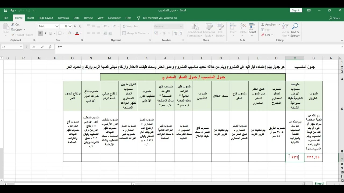Click the Clear eraser icon
Screen dimensions: 344x193
pyautogui.click(x=263, y=35)
